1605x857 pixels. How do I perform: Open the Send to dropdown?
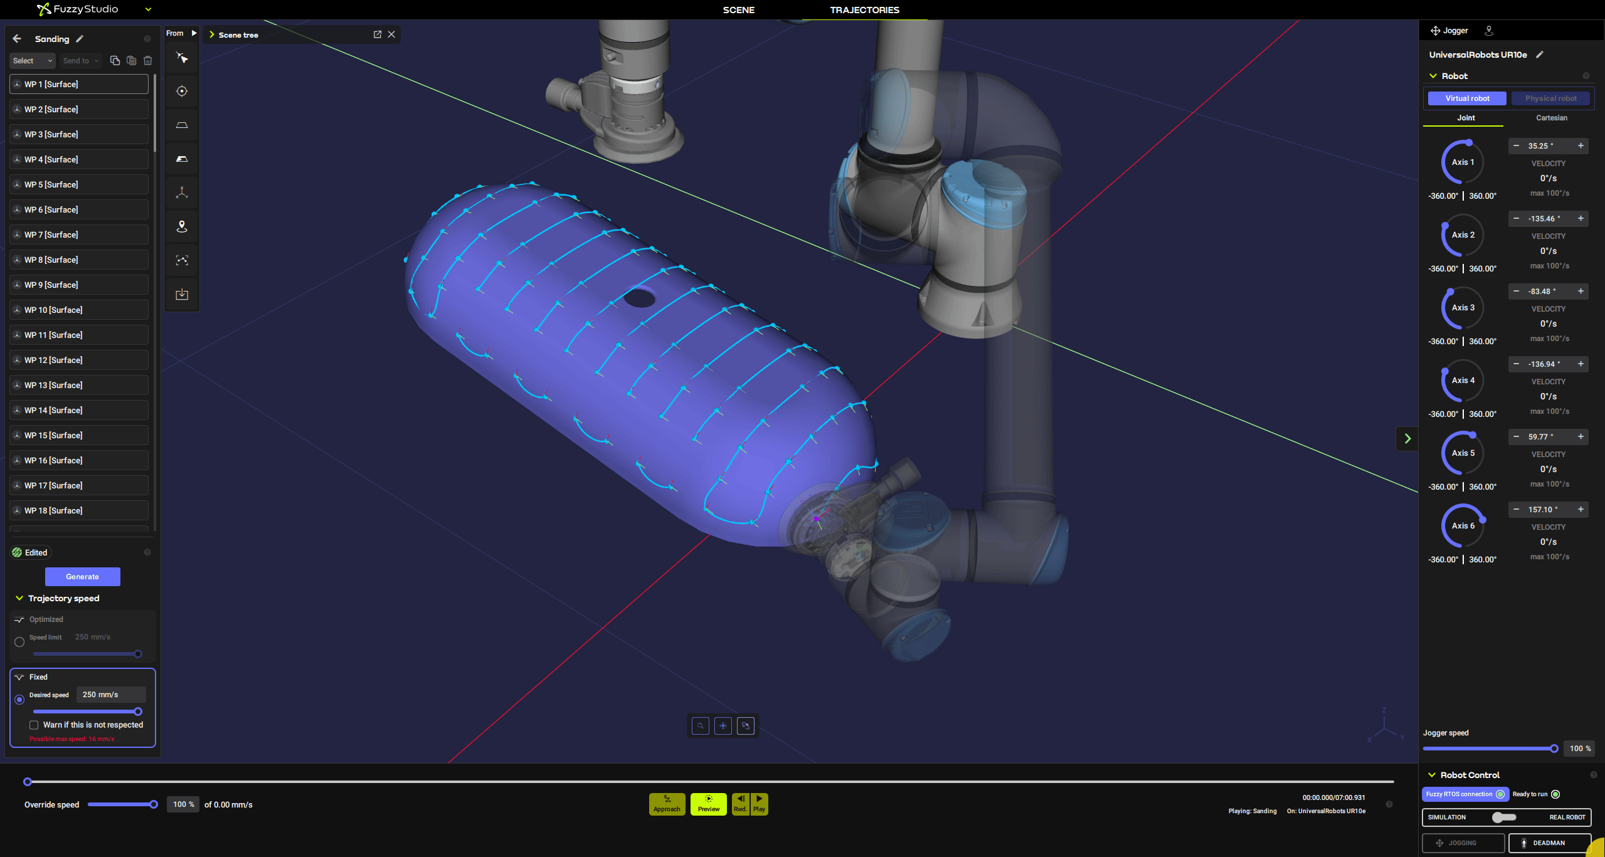pos(81,61)
